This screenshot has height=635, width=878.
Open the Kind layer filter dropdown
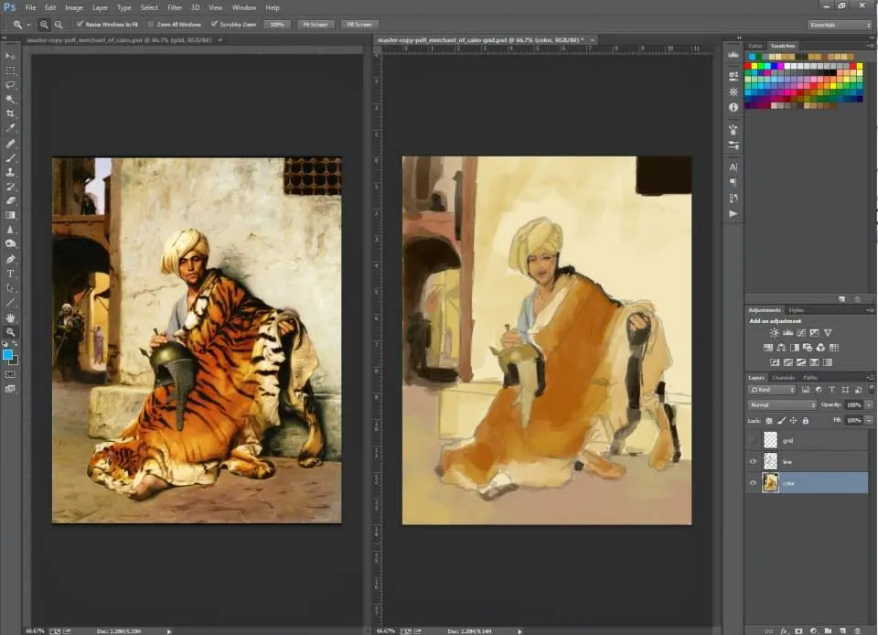click(x=772, y=390)
